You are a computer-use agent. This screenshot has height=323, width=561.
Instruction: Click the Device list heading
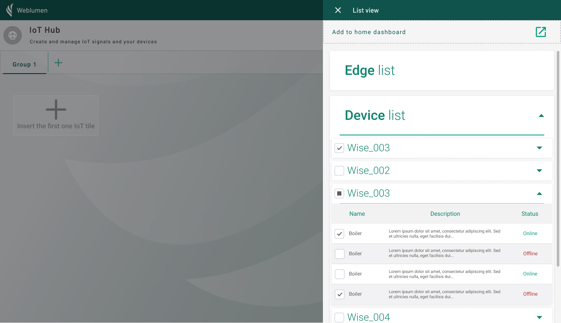coord(375,115)
